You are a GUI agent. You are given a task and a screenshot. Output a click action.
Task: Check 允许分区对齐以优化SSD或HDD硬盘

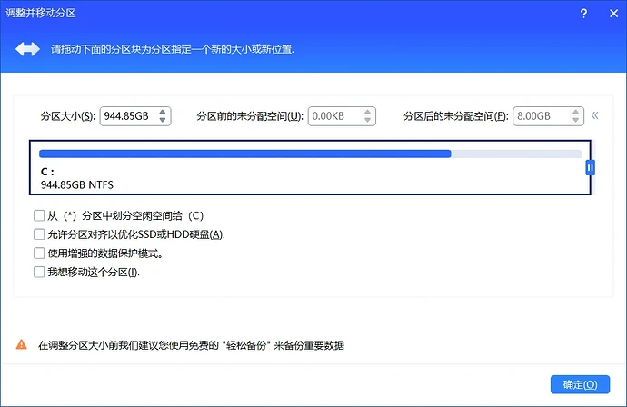coord(39,234)
